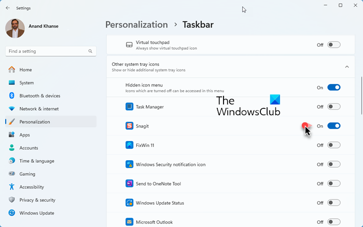Open Accessibility settings
This screenshot has width=363, height=227.
point(51,187)
